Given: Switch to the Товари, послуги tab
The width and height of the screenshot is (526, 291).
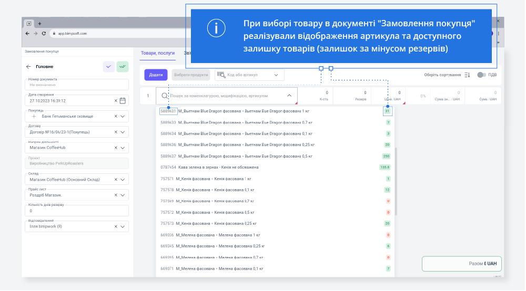Looking at the screenshot, I should tap(157, 53).
